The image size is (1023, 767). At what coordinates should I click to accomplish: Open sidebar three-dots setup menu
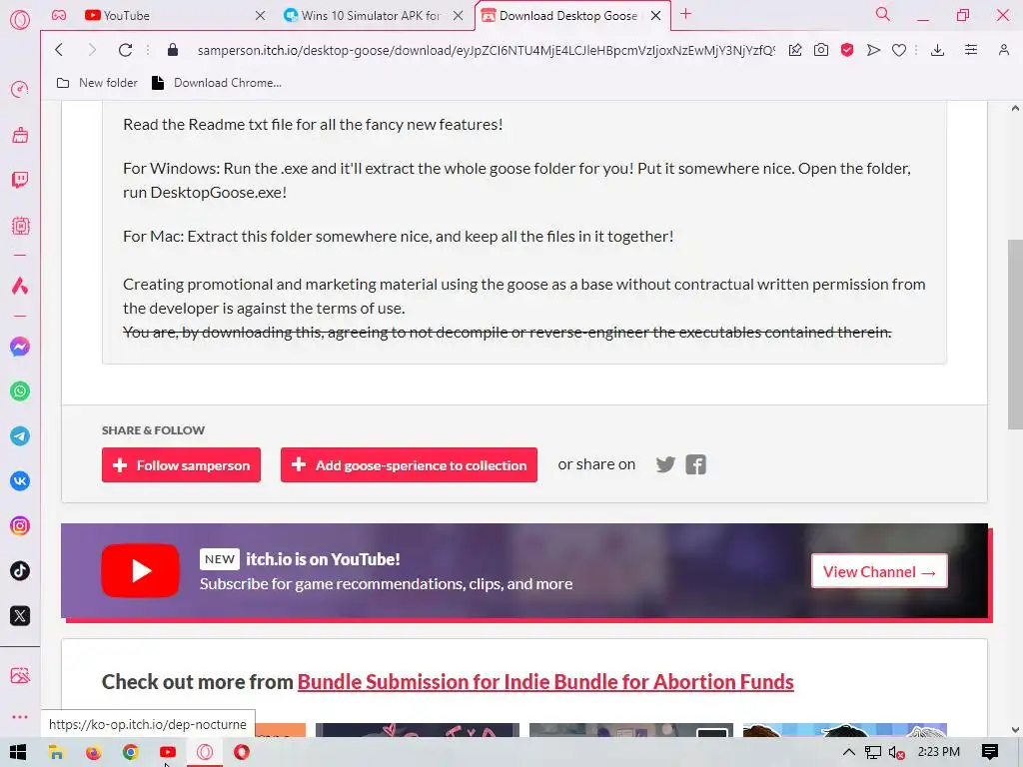click(20, 717)
